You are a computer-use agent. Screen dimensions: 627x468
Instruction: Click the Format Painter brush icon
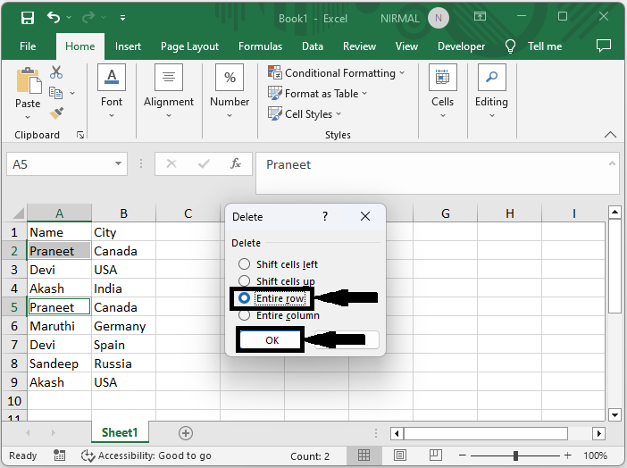56,113
